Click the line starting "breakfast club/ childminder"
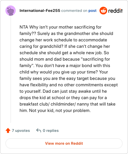Screen dimensions: 128x154 click(68, 104)
